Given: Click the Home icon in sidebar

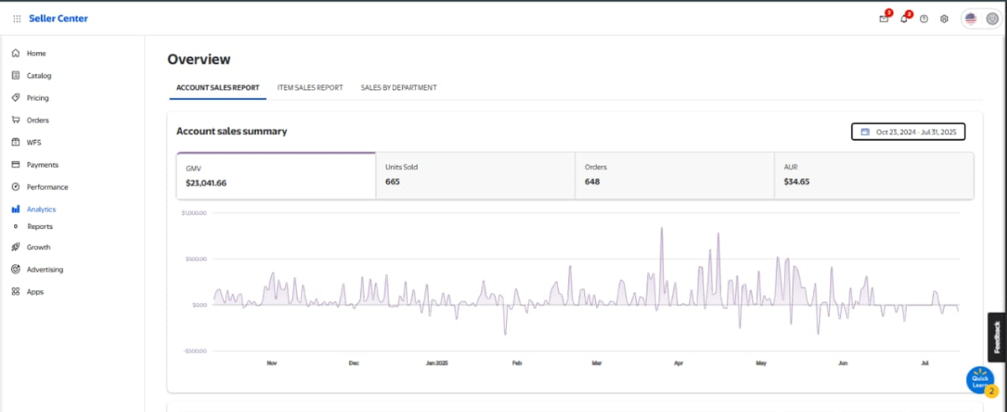Looking at the screenshot, I should [16, 53].
